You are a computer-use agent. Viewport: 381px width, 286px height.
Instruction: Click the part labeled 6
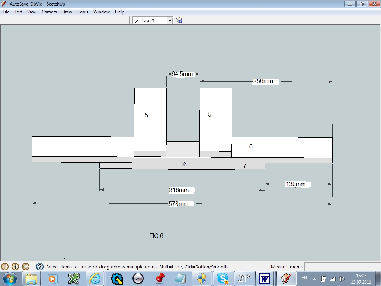coord(282,147)
